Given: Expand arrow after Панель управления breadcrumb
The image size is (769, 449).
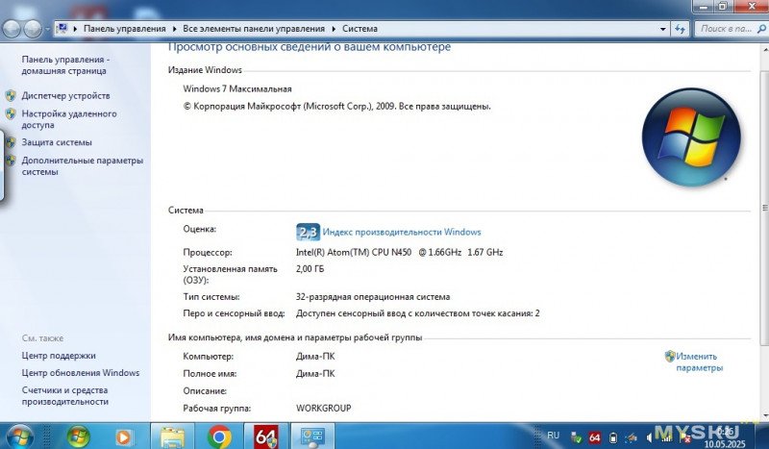Looking at the screenshot, I should [174, 29].
